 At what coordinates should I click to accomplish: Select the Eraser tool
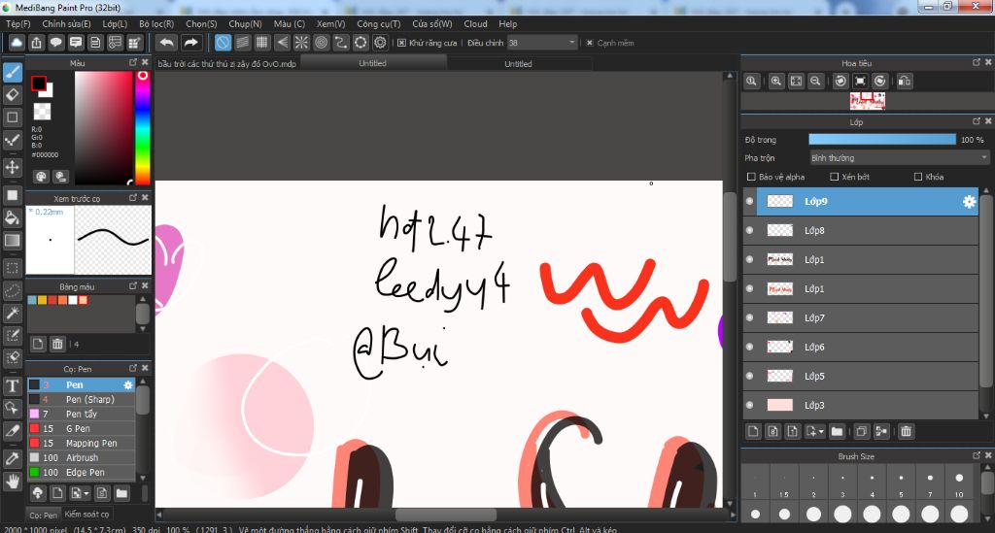point(12,94)
